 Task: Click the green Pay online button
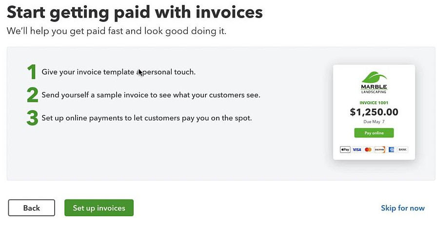coord(374,133)
